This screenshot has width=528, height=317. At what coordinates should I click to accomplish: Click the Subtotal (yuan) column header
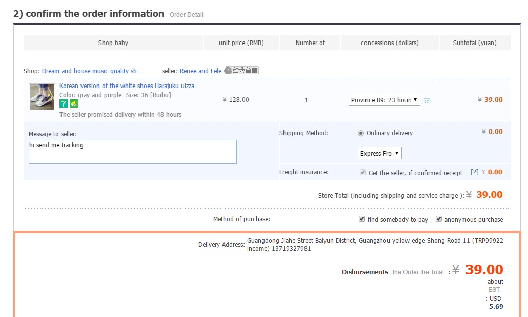click(x=475, y=43)
